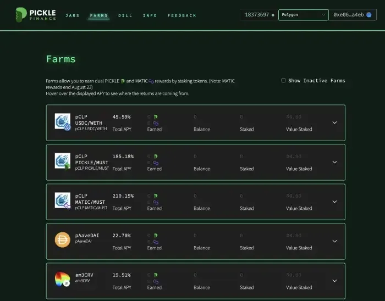Click MATIC earned icon in pAaveDAI row
This screenshot has width=385, height=301.
(x=156, y=242)
